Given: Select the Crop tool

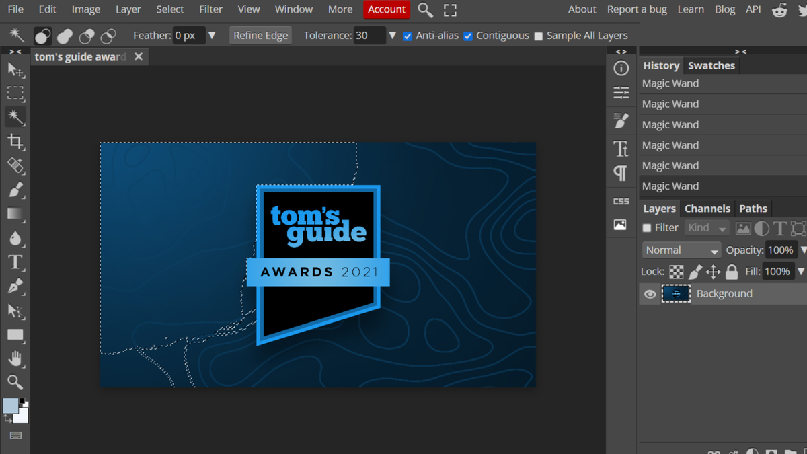Looking at the screenshot, I should coord(15,141).
